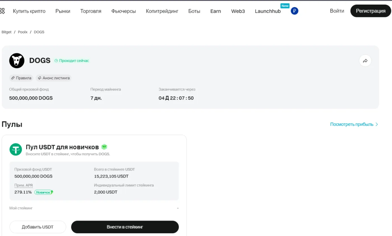The height and width of the screenshot is (236, 392).
Task: Click the Tether USDT pool logo
Action: point(16,149)
